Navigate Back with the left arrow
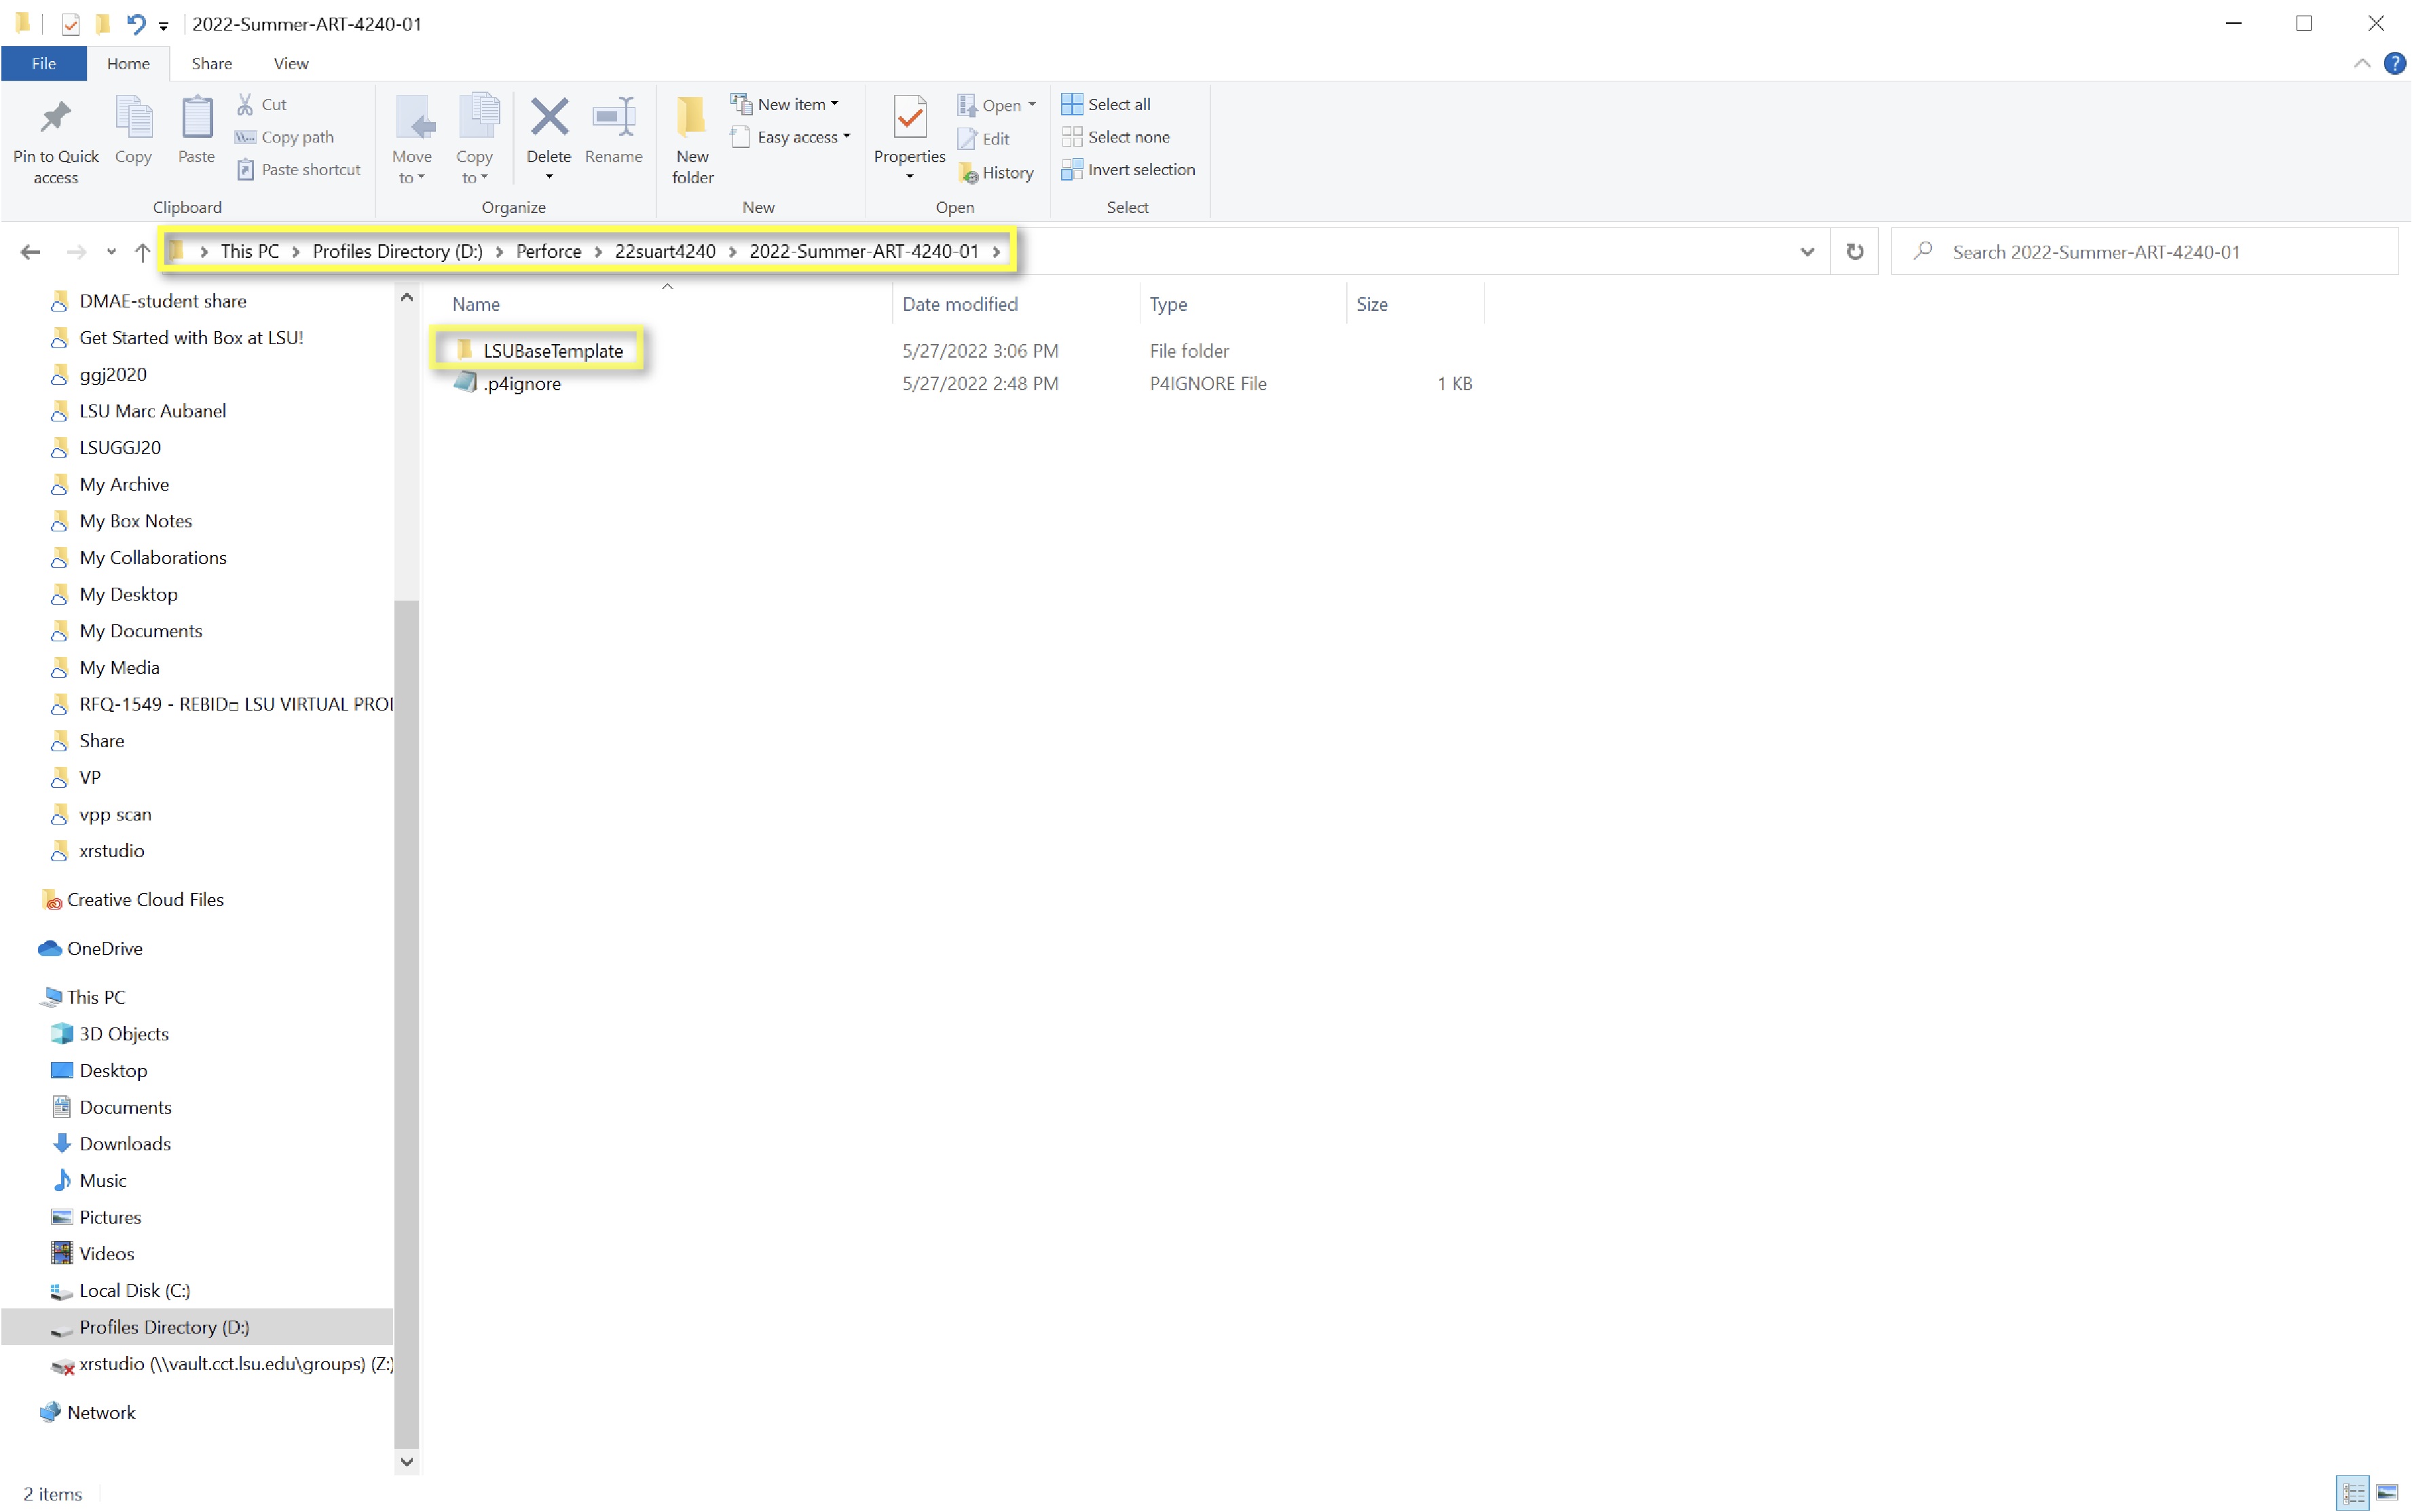Image resolution: width=2412 pixels, height=1512 pixels. point(30,252)
